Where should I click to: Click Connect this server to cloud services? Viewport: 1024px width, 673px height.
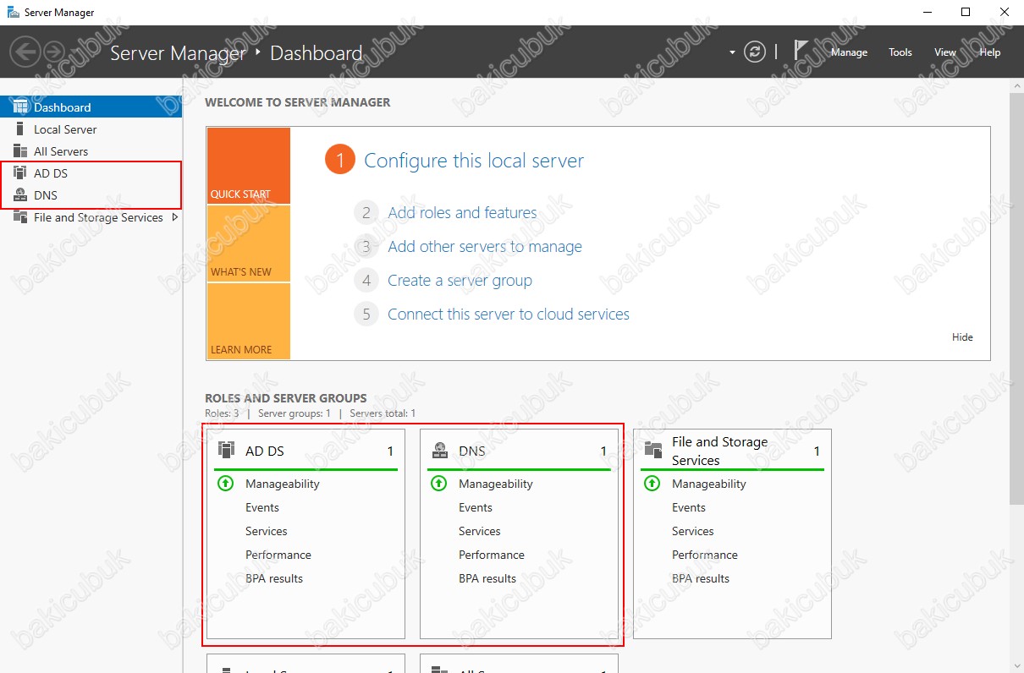pyautogui.click(x=509, y=315)
